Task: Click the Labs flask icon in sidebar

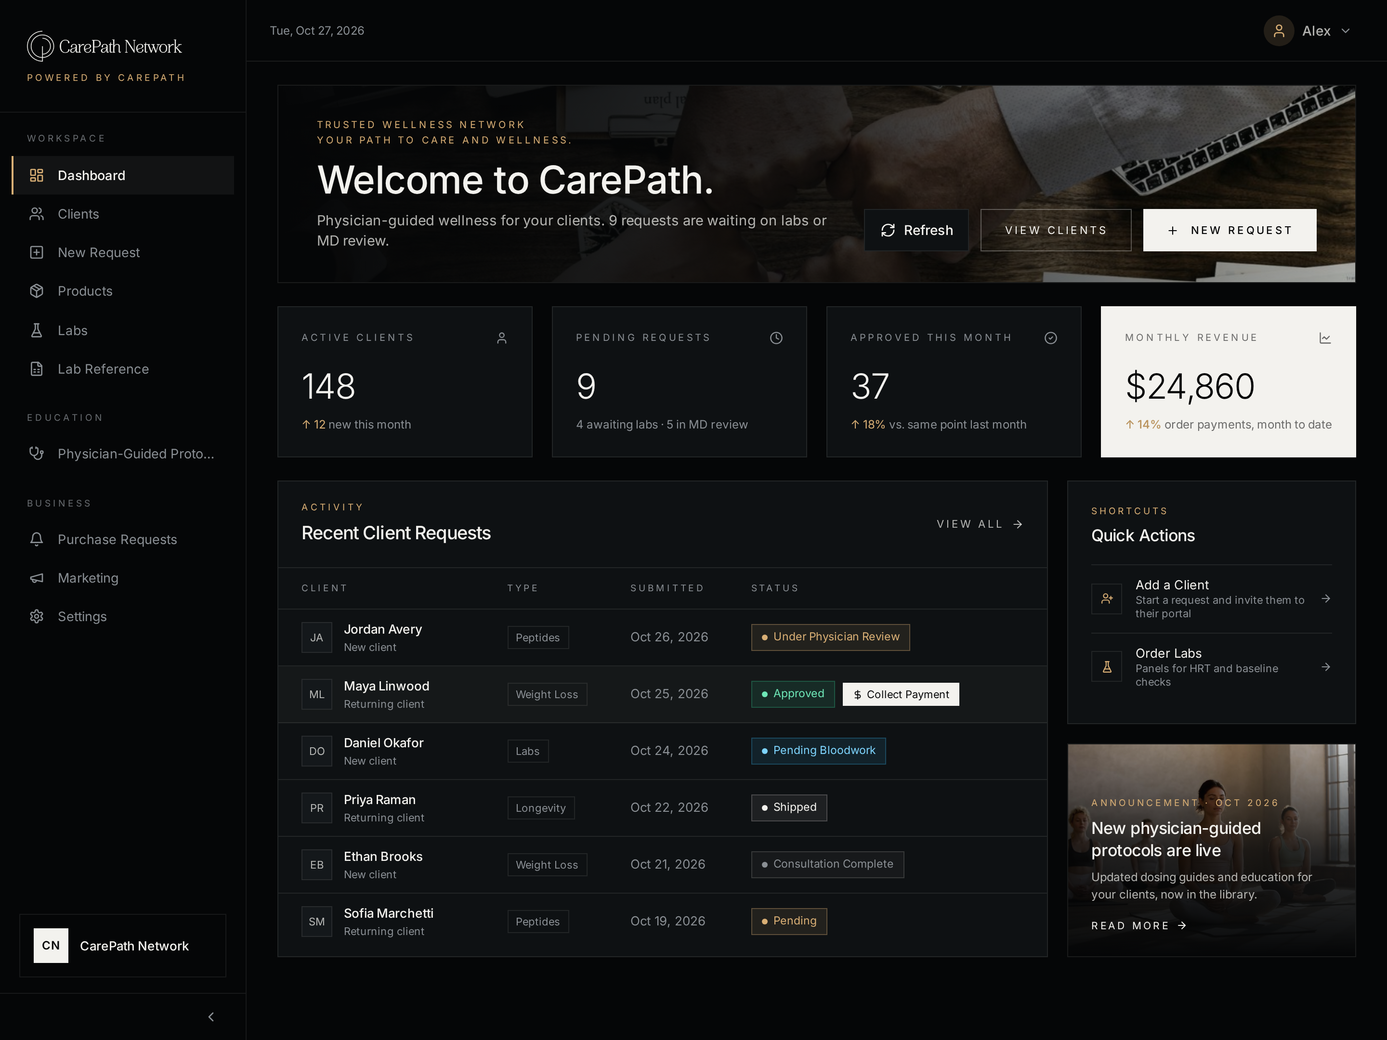Action: (x=37, y=330)
